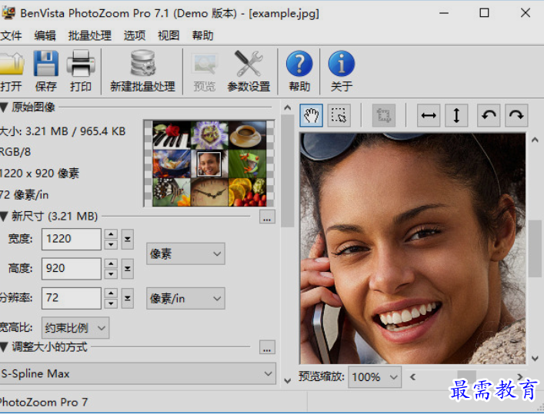
Task: Click the ... button beside 调整大小的方式
Action: pos(267,347)
